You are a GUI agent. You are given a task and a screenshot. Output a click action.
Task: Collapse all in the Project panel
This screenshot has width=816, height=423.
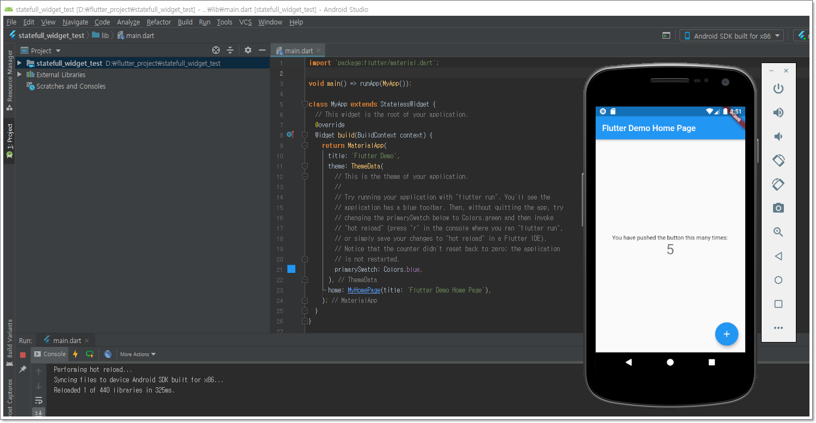click(230, 50)
